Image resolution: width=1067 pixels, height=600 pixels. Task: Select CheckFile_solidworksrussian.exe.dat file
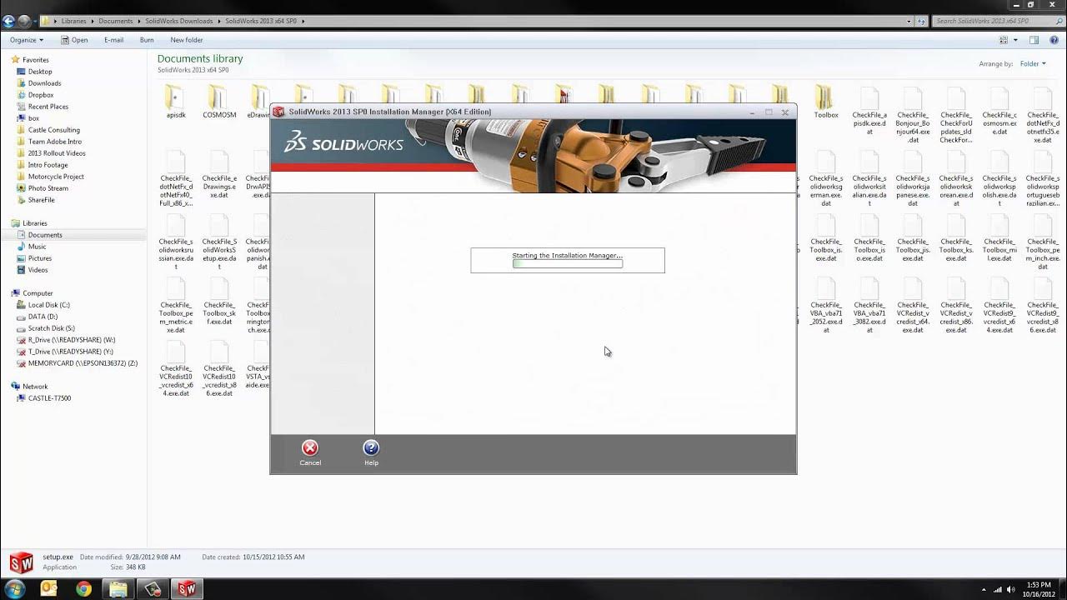[x=176, y=241]
